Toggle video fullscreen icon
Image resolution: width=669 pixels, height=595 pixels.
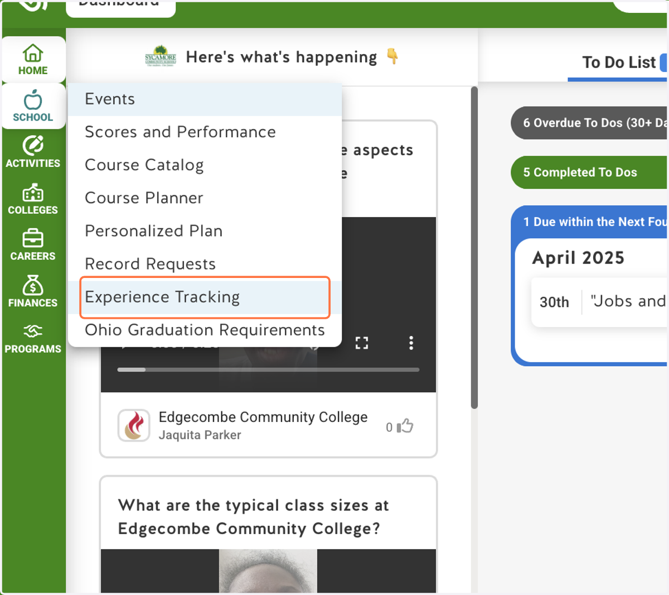pos(362,343)
